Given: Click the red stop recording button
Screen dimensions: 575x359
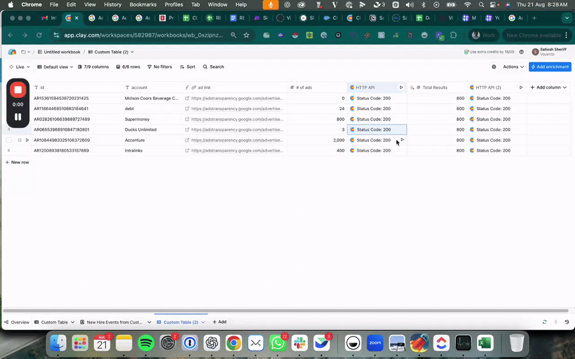Looking at the screenshot, I should pos(18,90).
